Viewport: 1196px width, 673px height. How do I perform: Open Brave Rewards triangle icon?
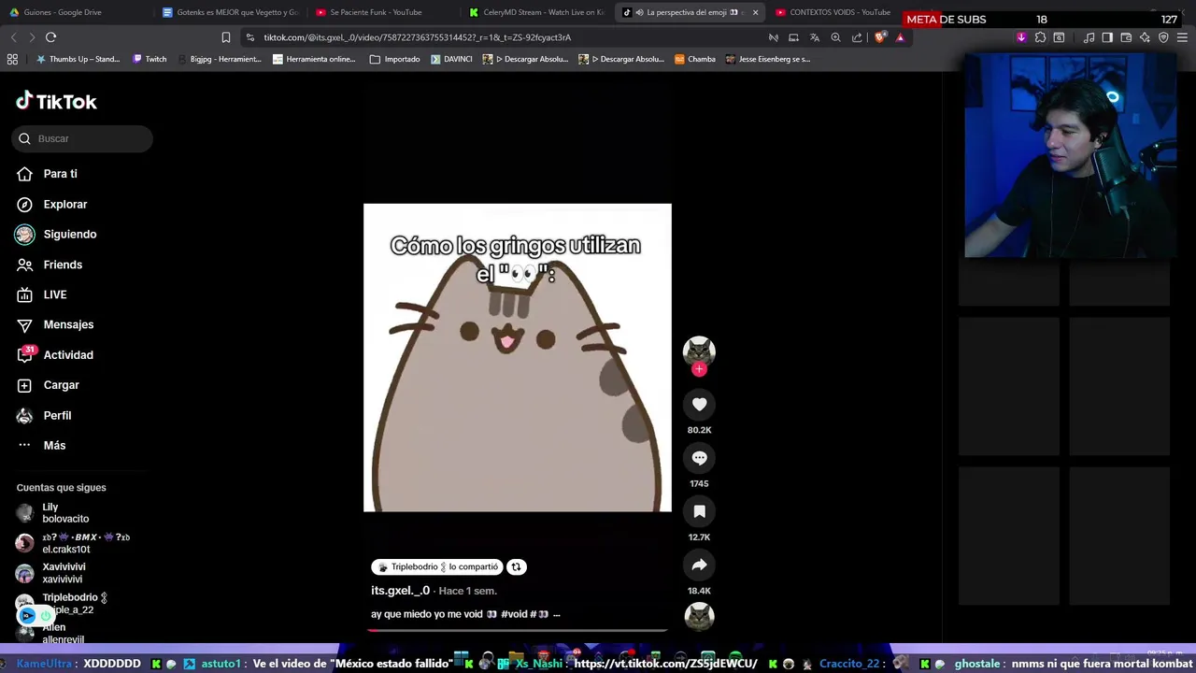pyautogui.click(x=900, y=37)
